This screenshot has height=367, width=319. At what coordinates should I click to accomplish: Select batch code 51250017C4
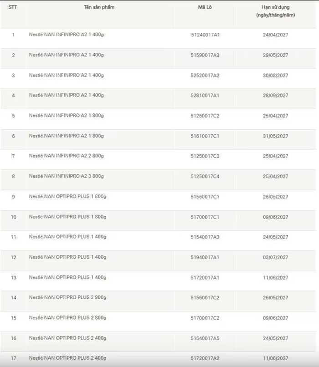(205, 176)
